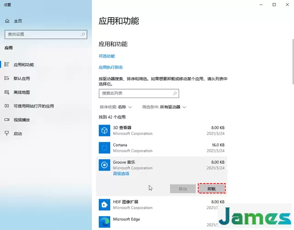Click the 16.0 KB size of Cortana
Screen dimensions: 294x230
click(x=218, y=145)
